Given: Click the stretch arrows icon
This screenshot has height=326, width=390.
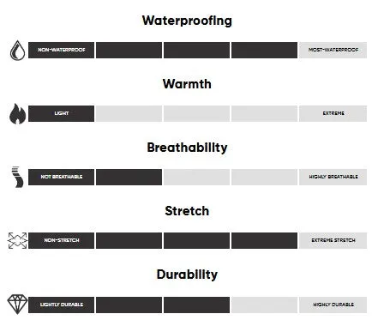Looking at the screenshot, I should click(17, 240).
